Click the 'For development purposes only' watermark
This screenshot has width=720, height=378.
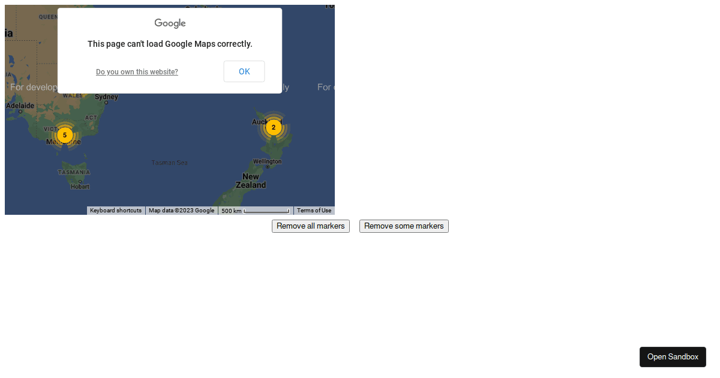pos(34,87)
